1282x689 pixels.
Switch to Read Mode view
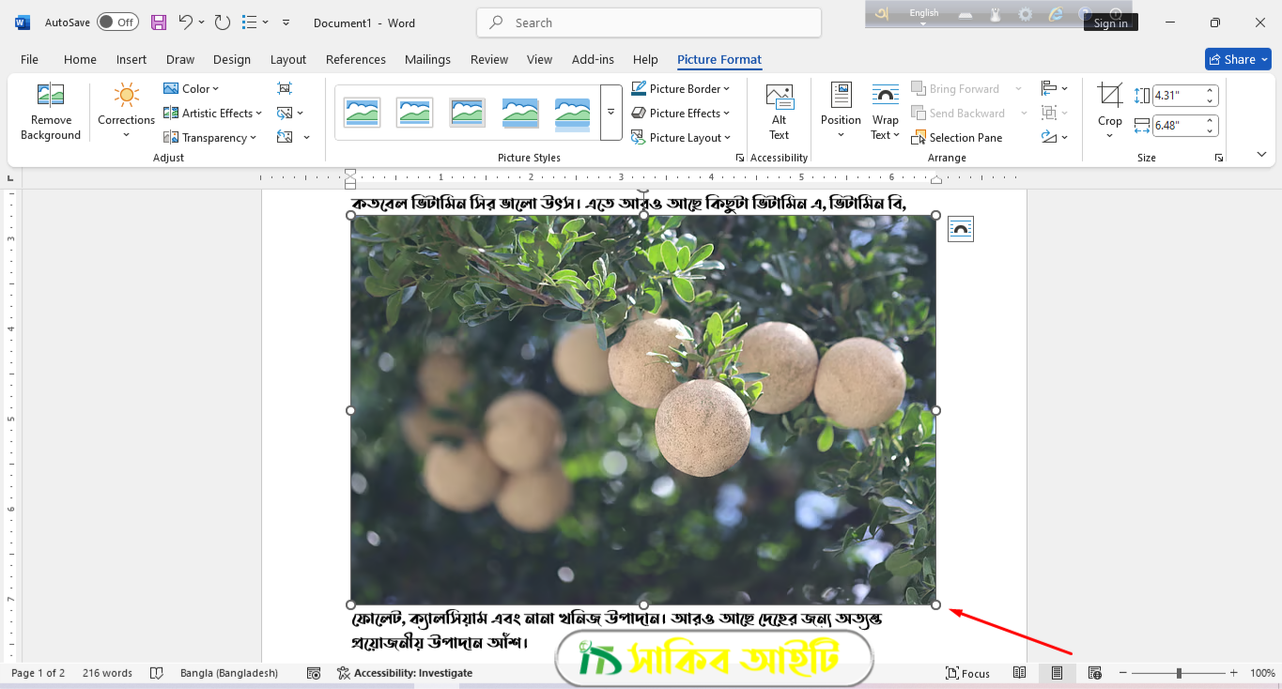click(x=1019, y=673)
